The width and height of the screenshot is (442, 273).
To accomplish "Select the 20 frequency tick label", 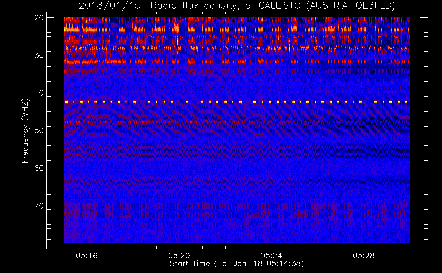I will [x=39, y=18].
